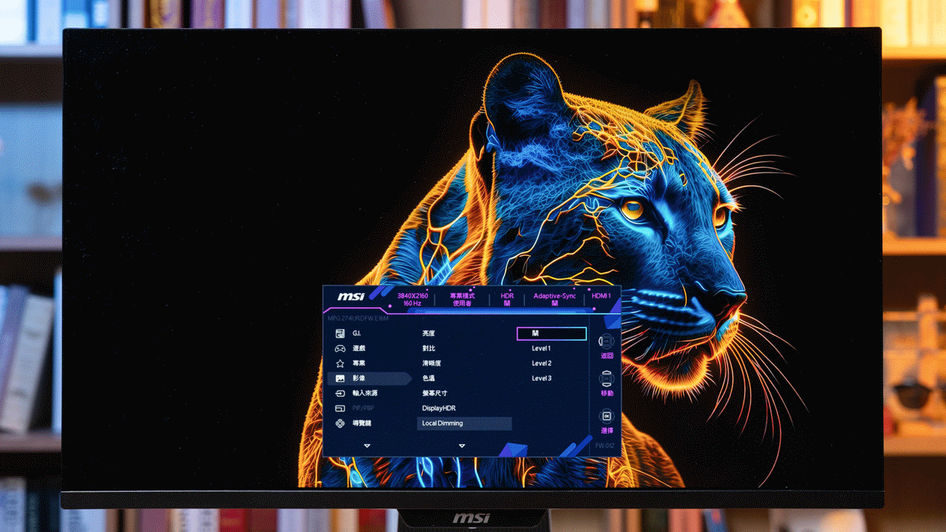This screenshot has width=946, height=532.
Task: Open the 色溫 color temperature setting
Action: click(429, 378)
